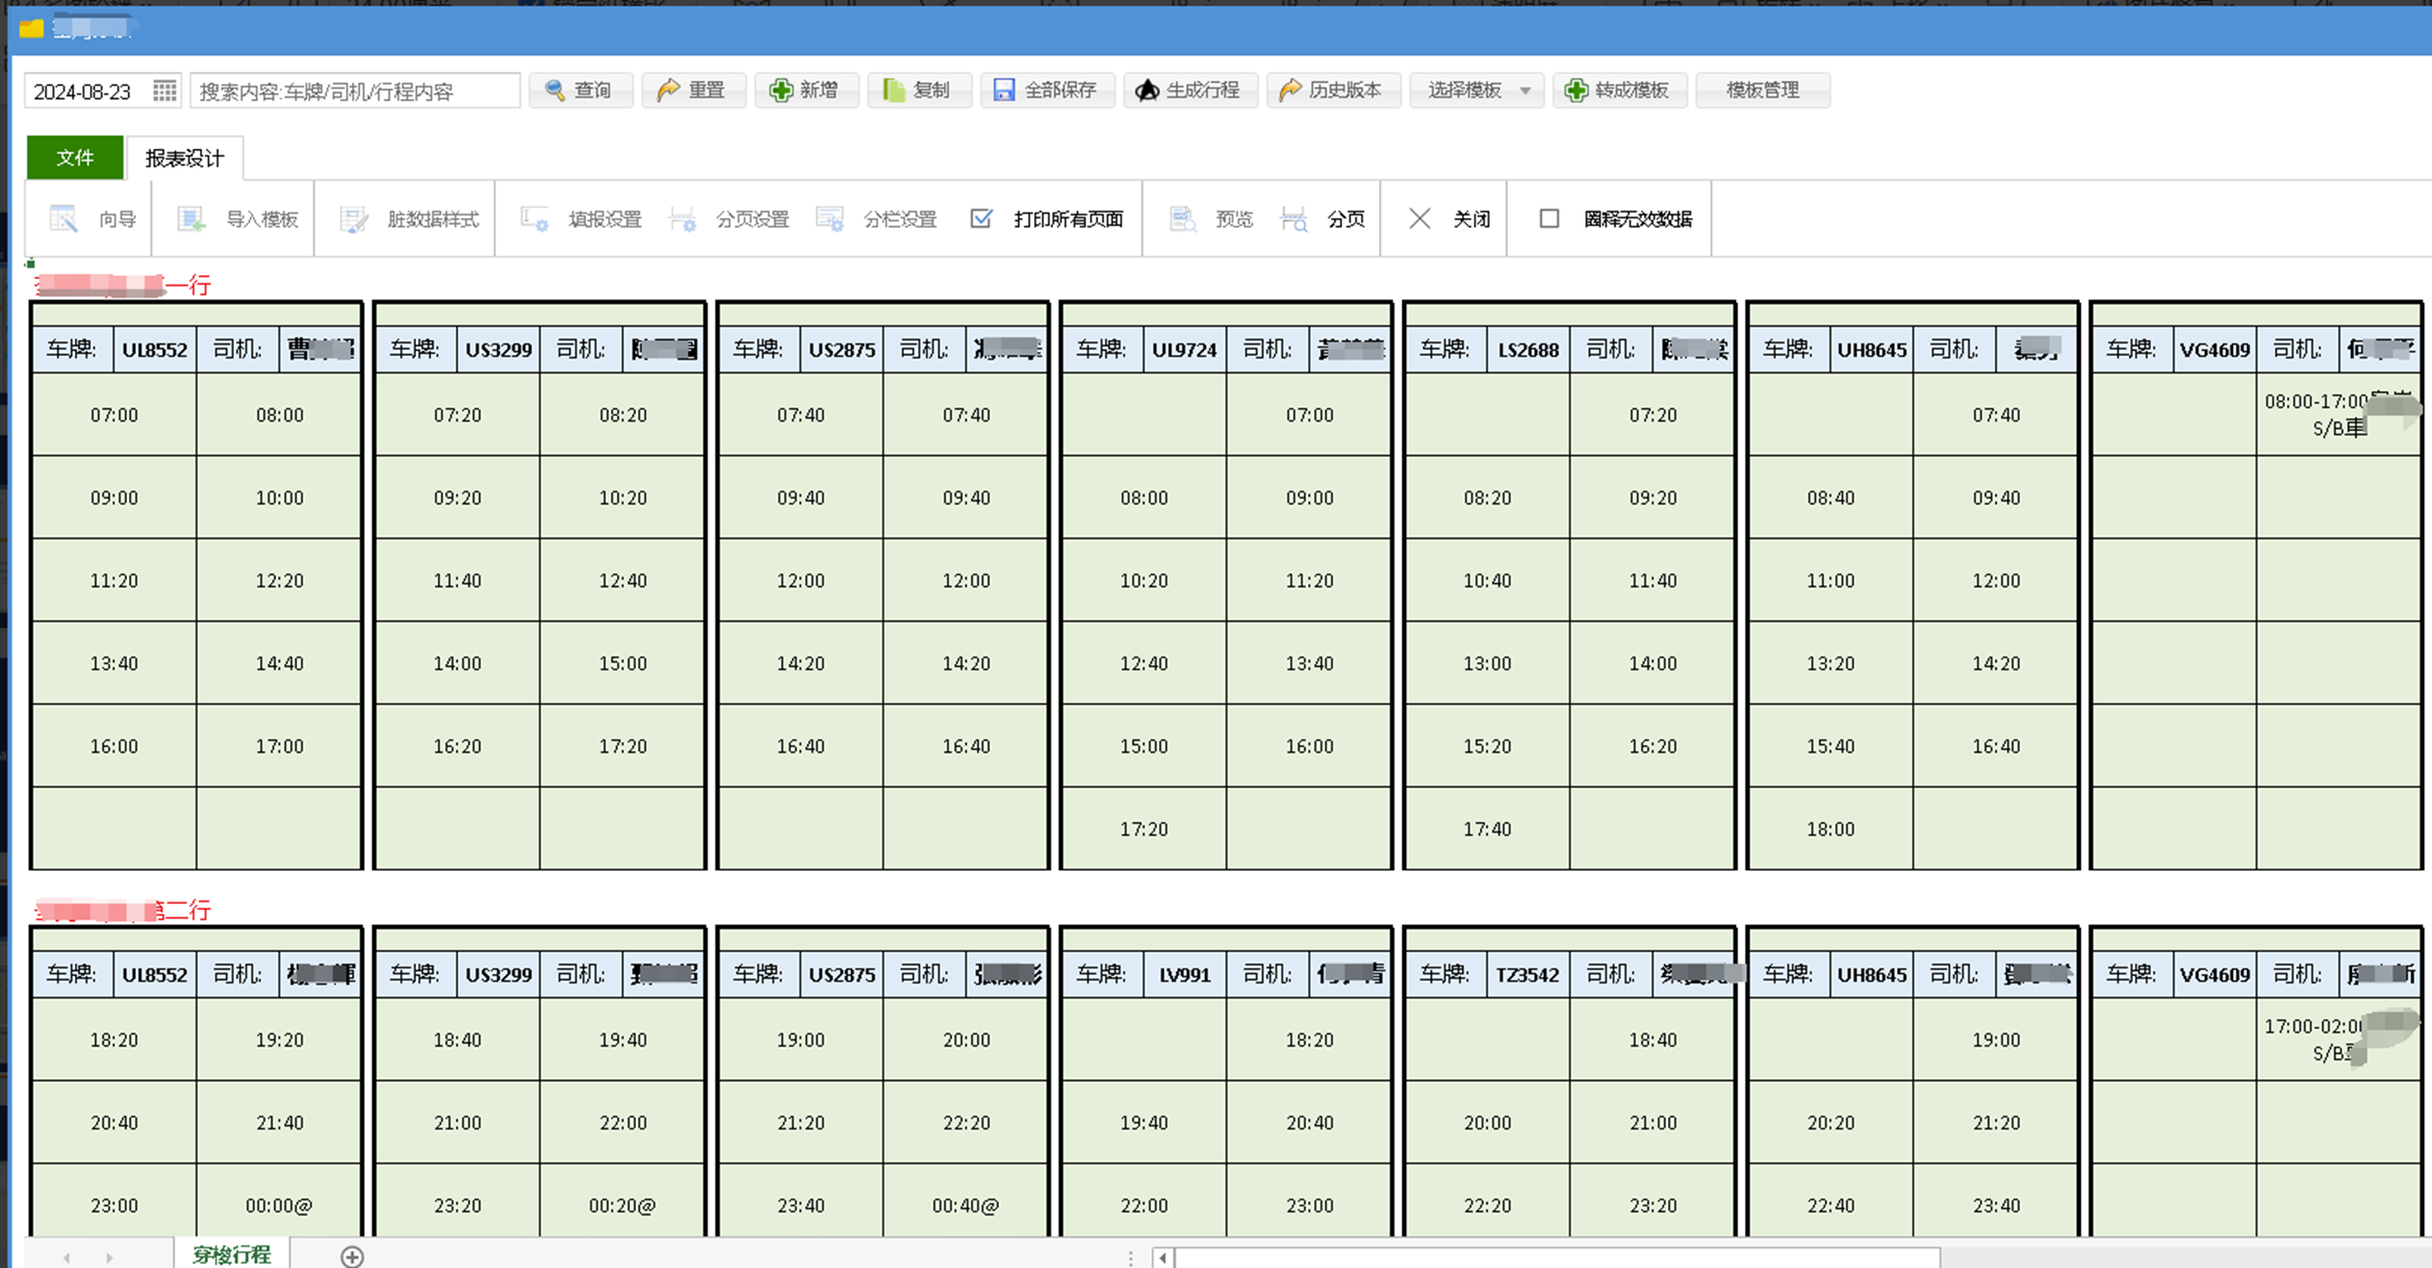Toggle the 打印所有页面 checkbox
This screenshot has width=2432, height=1268.
pos(982,219)
